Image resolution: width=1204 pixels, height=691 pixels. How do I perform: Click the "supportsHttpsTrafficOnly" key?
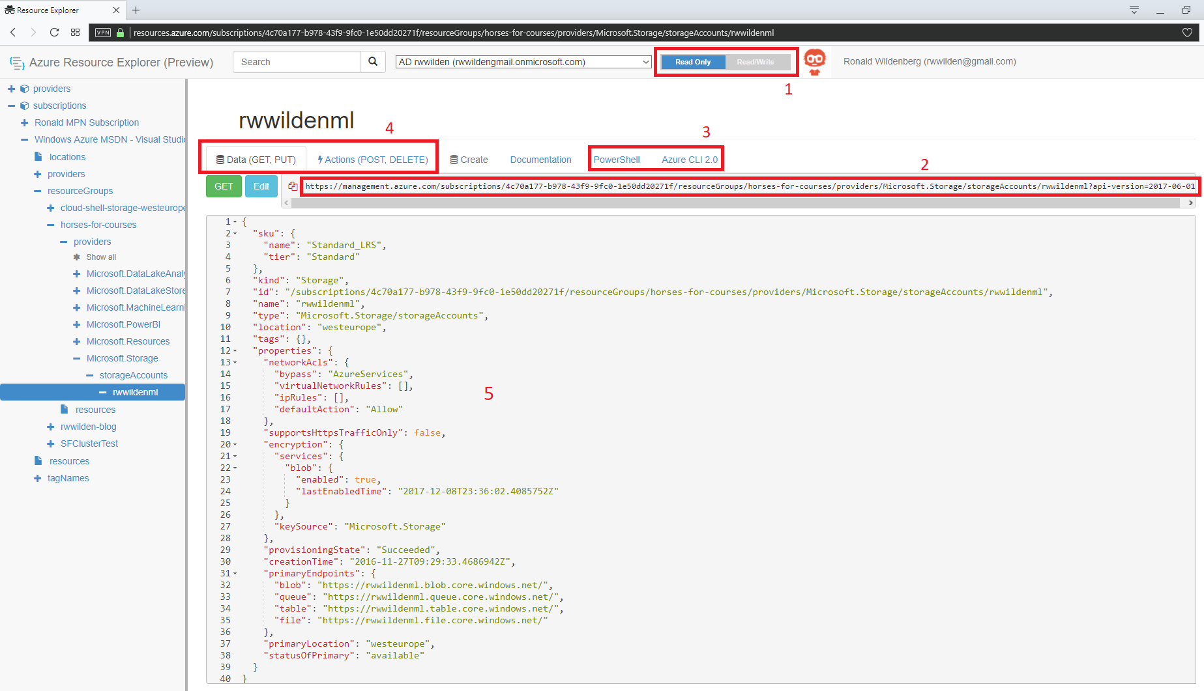[333, 432]
